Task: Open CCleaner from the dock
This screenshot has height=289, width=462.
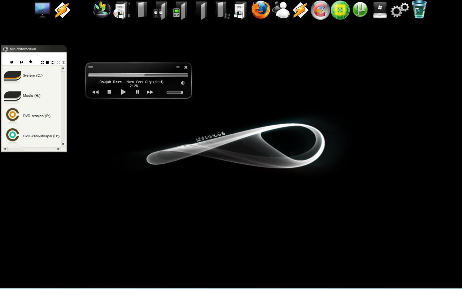Action: 320,10
